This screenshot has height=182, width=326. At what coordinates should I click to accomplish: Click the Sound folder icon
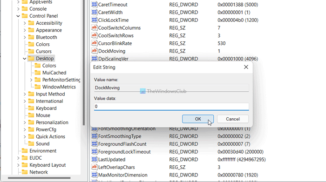pyautogui.click(x=31, y=143)
